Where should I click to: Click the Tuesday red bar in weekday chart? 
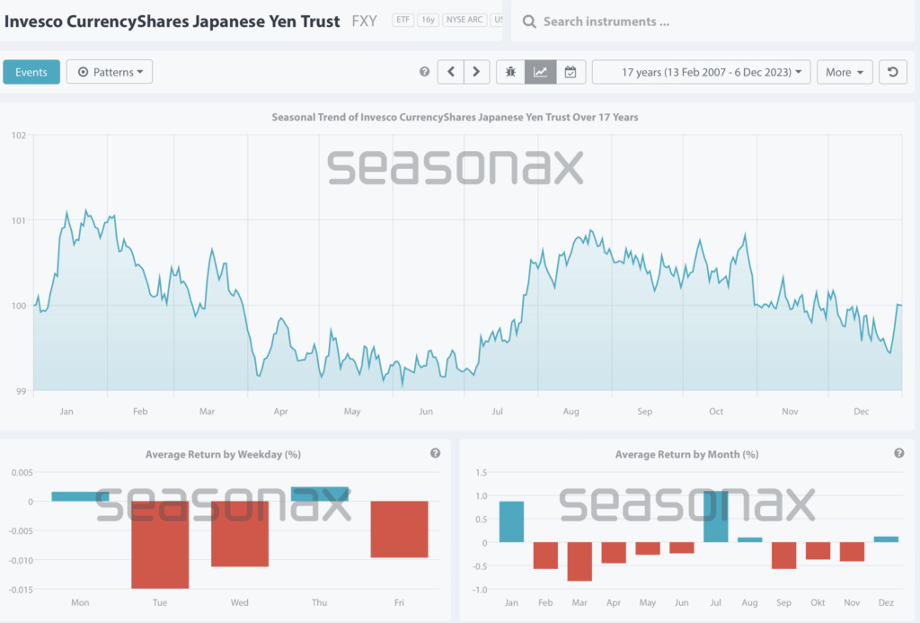point(160,545)
